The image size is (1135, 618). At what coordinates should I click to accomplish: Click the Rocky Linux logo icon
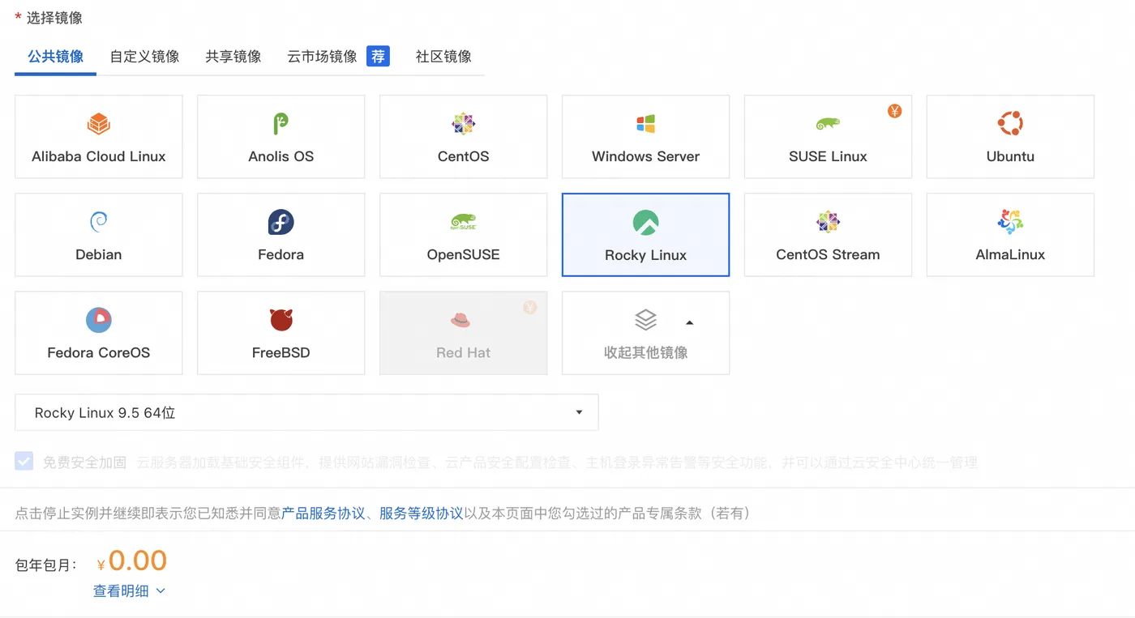pyautogui.click(x=645, y=223)
